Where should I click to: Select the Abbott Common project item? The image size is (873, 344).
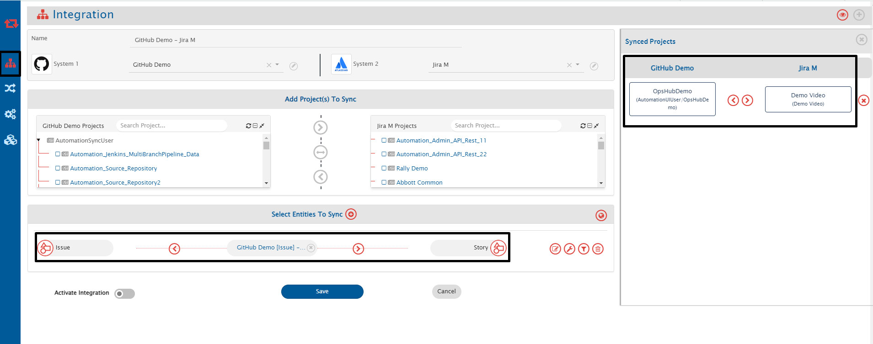pyautogui.click(x=419, y=183)
